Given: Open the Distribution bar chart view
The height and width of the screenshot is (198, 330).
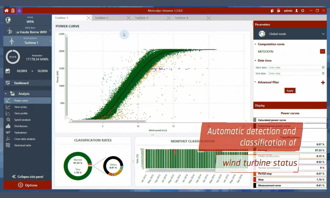Looking at the screenshot, I should coord(21,126).
